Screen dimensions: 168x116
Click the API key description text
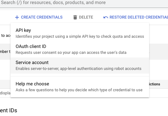coord(80,37)
